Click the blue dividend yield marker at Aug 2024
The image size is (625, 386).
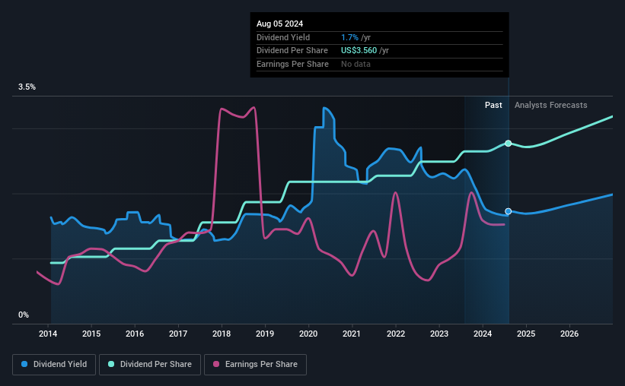tap(509, 211)
